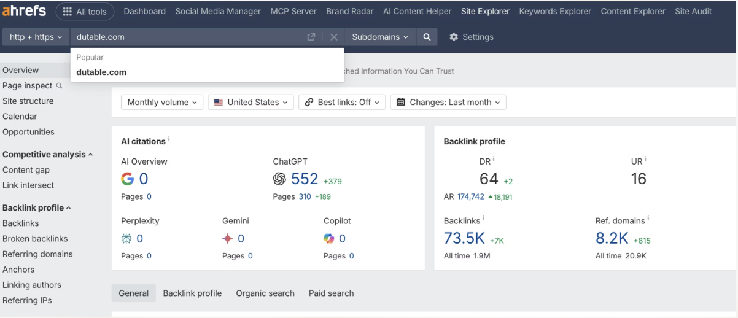Open Opportunities in sidebar
The image size is (738, 318).
(28, 131)
